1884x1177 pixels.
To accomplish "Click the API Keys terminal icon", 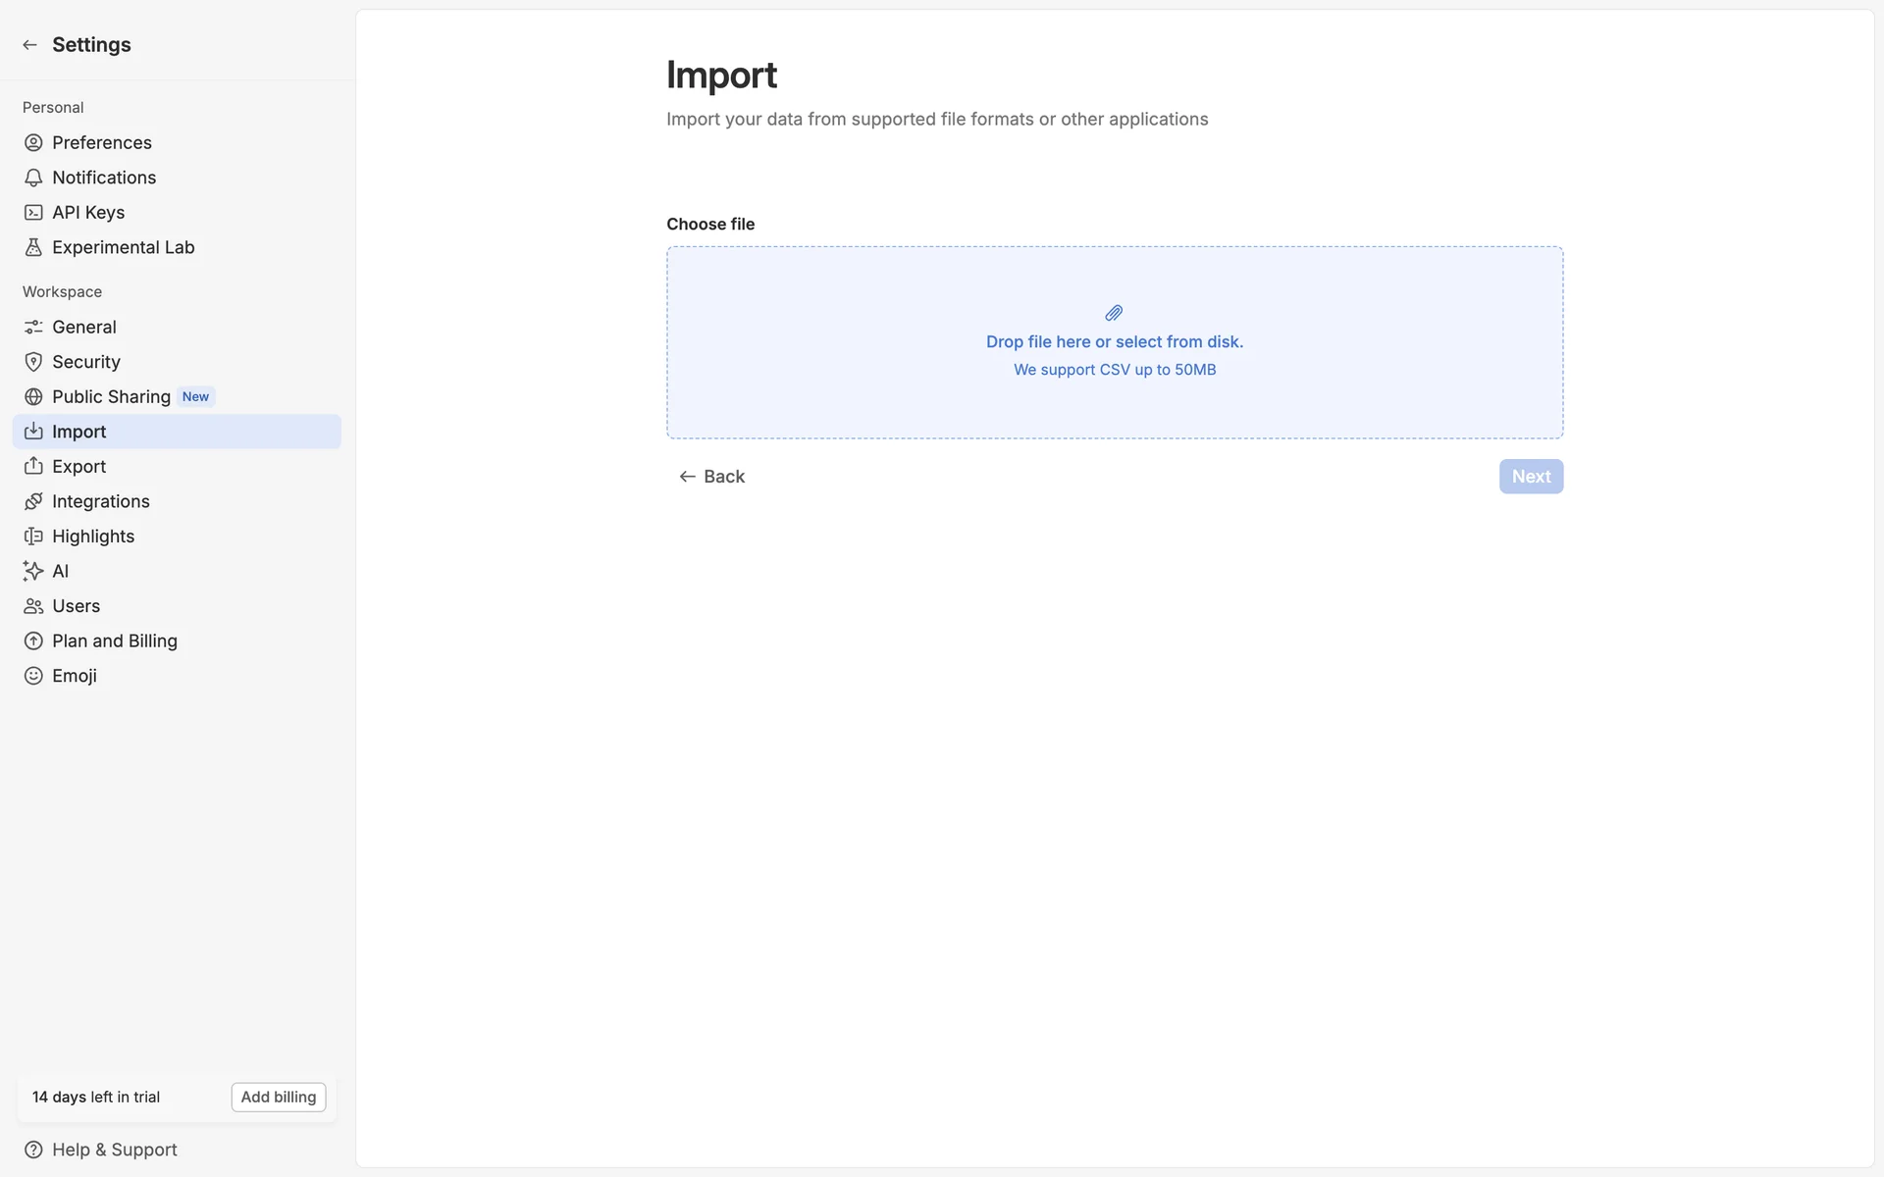I will (33, 213).
